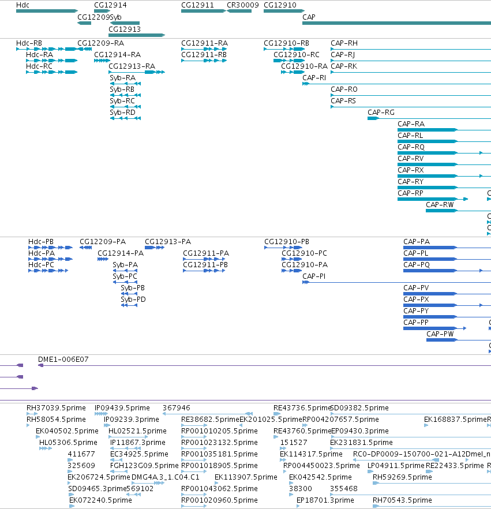Click transcript CAP-RG
Image resolution: width=491 pixels, height=509 pixels.
click(429, 118)
